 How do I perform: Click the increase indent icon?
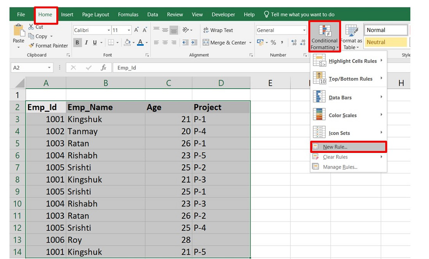coord(194,43)
